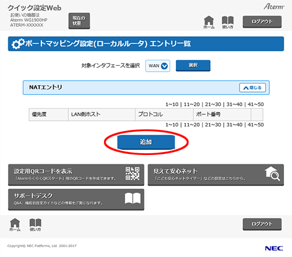292x257 pixels.
Task: Click the Aterm logo at top
Action: (x=274, y=6)
